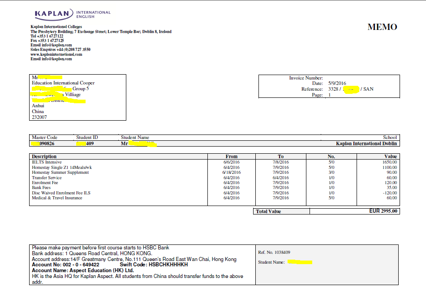Click the 1650.00 value for IELTS Intensive
This screenshot has height=303, width=426.
(389, 162)
